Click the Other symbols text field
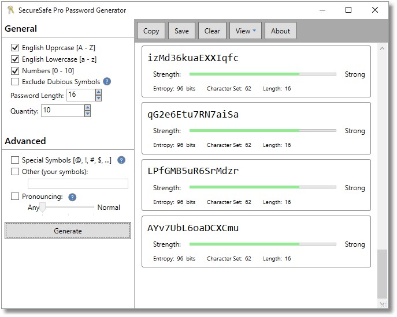 point(78,184)
